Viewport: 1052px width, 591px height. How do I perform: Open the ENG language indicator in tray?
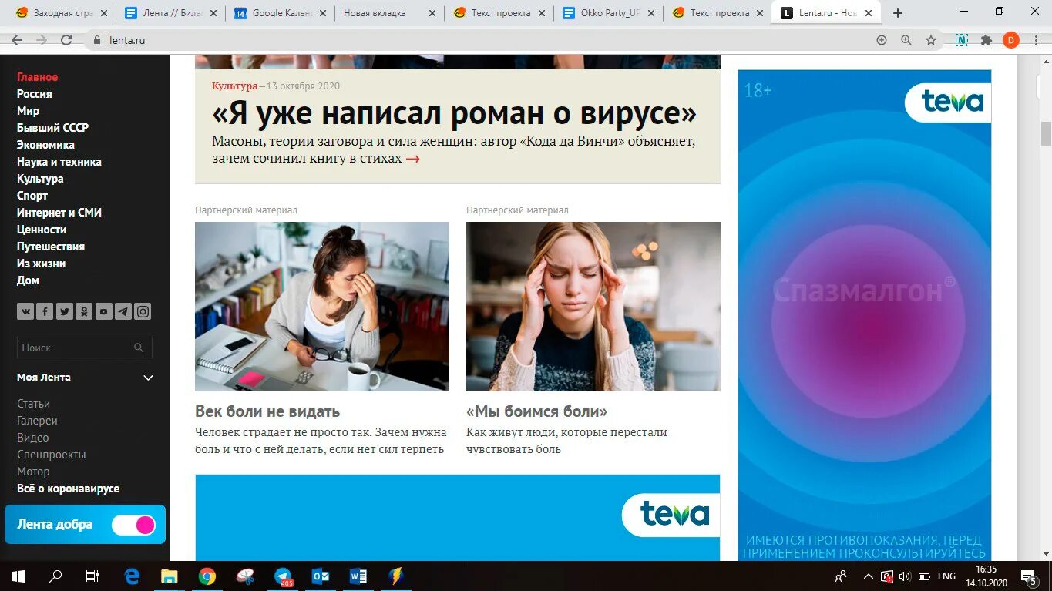click(x=946, y=576)
